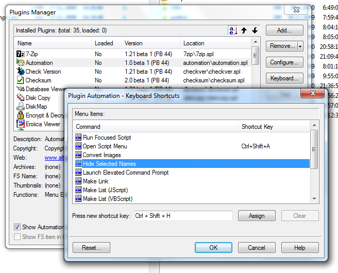
Task: Select the Open Script Menu command
Action: point(105,146)
